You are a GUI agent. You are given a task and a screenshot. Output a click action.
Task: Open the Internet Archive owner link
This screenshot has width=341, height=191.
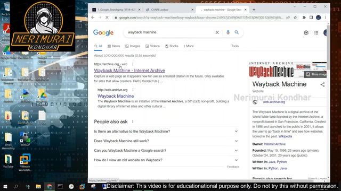click(x=275, y=144)
